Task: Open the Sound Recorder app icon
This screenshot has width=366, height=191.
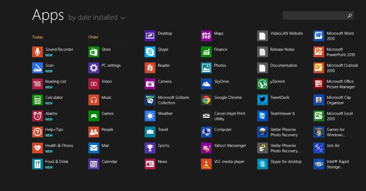Action: click(38, 52)
